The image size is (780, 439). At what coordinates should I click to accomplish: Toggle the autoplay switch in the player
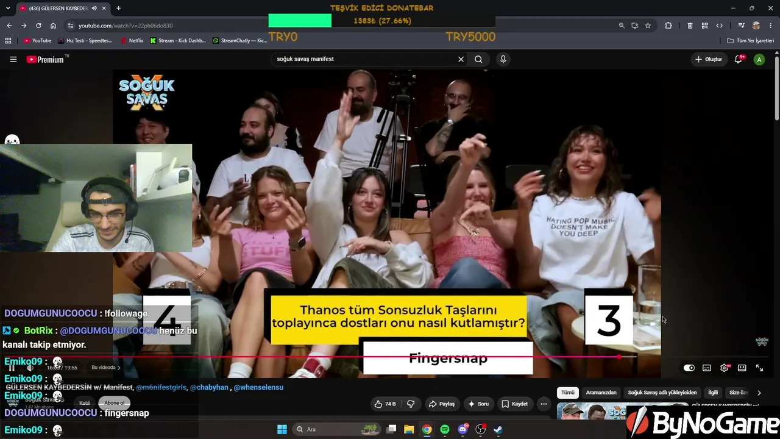(689, 368)
